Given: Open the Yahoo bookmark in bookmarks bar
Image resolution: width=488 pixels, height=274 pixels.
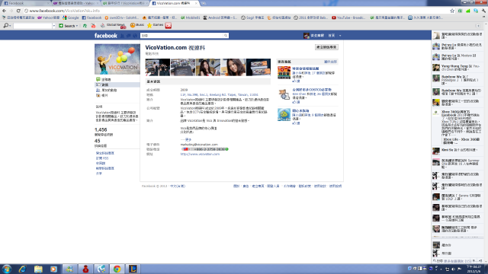Looking at the screenshot, I should [x=48, y=18].
